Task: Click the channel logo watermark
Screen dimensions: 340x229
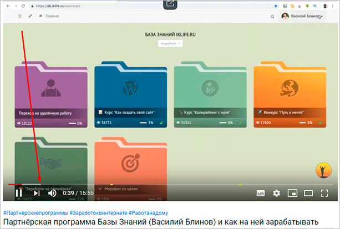Action: click(323, 170)
